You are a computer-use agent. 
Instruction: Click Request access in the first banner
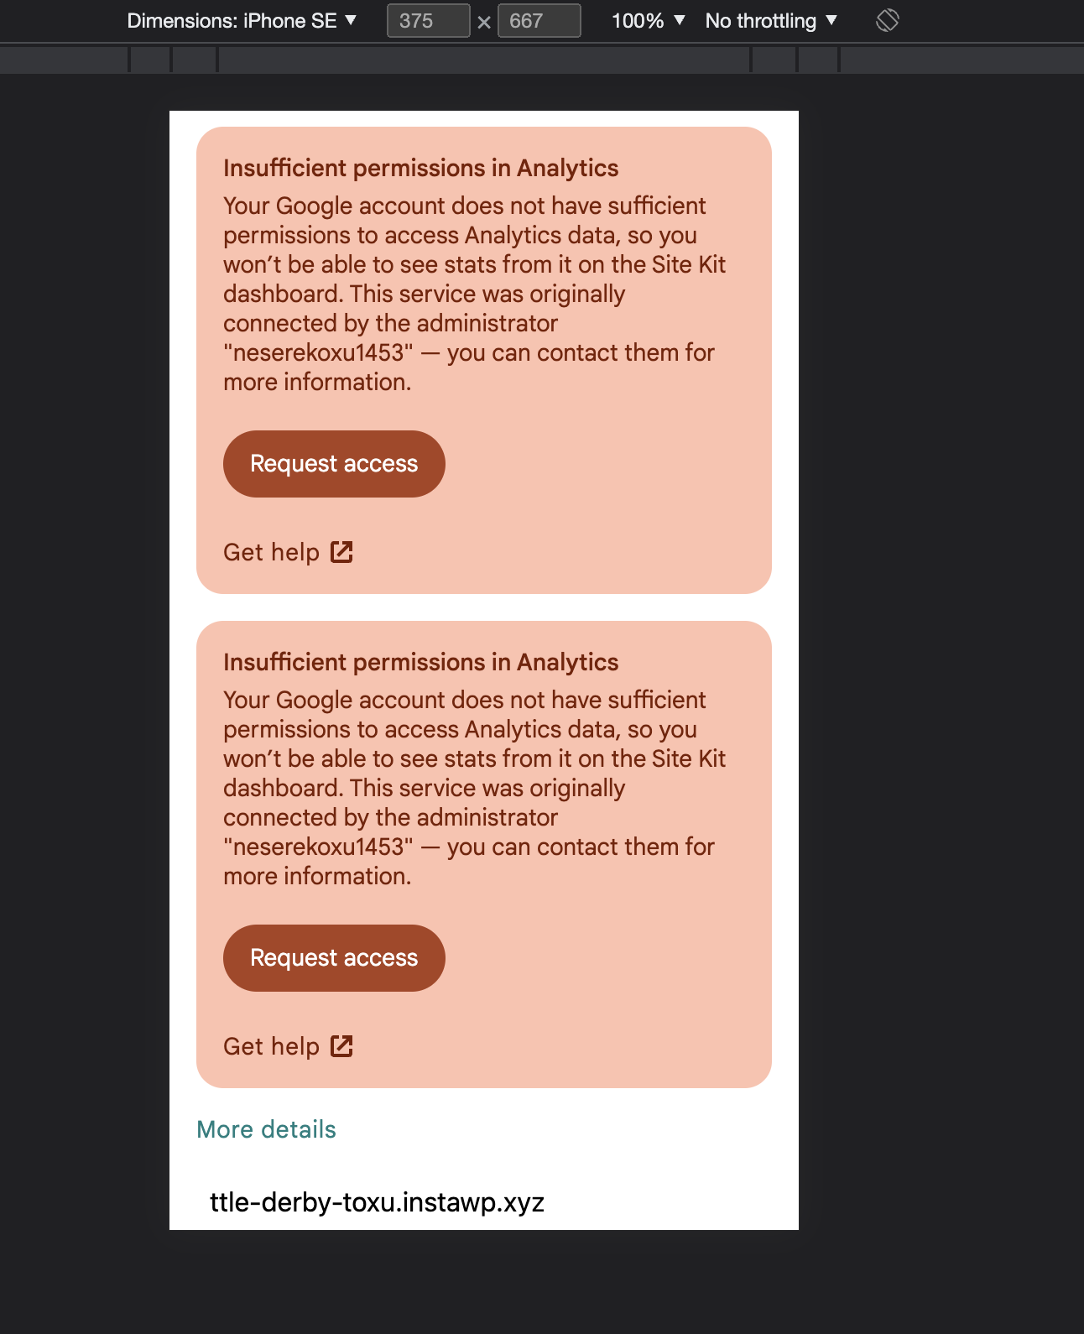pos(334,464)
